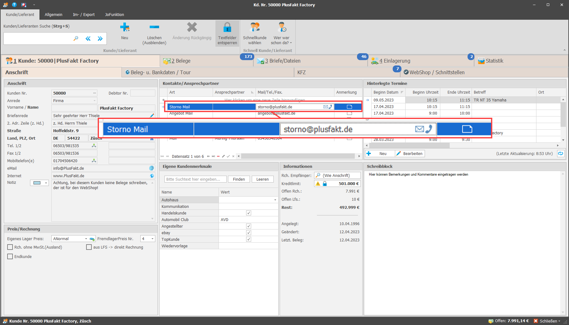The width and height of the screenshot is (569, 325).
Task: Click the pencil icon in Briefanrede field
Action: [x=152, y=116]
